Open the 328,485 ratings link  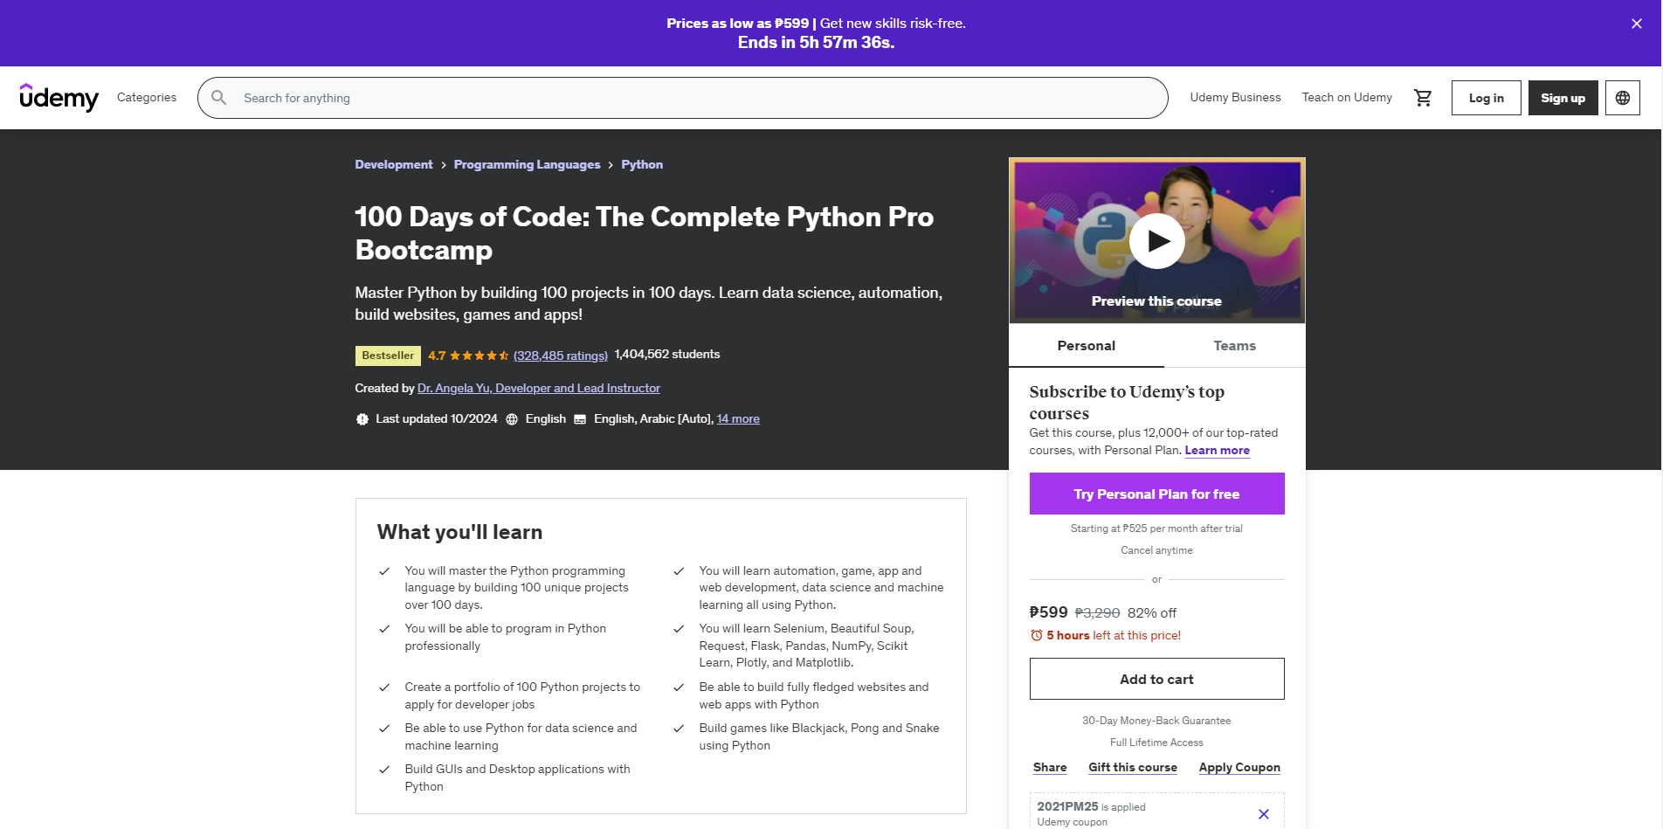coord(560,356)
